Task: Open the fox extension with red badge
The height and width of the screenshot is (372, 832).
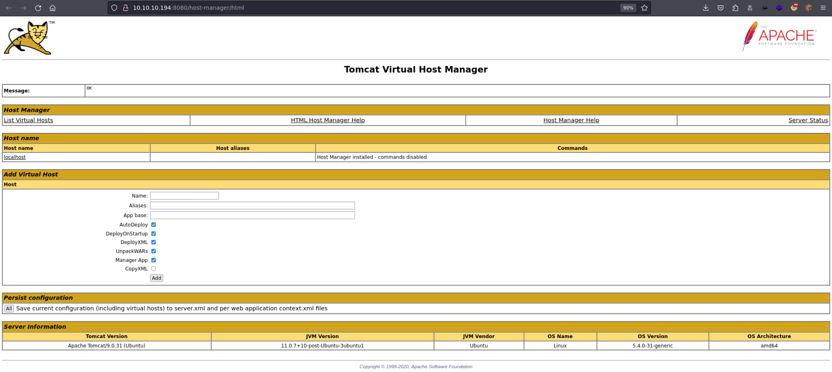Action: pyautogui.click(x=794, y=7)
